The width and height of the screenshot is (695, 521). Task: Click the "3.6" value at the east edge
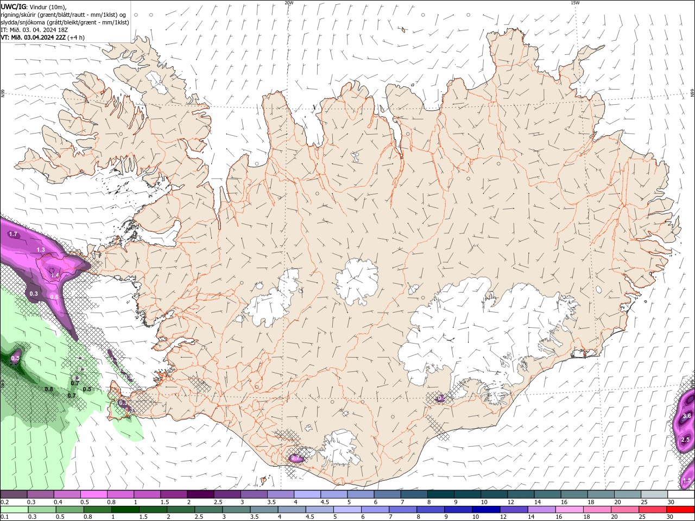(686, 416)
